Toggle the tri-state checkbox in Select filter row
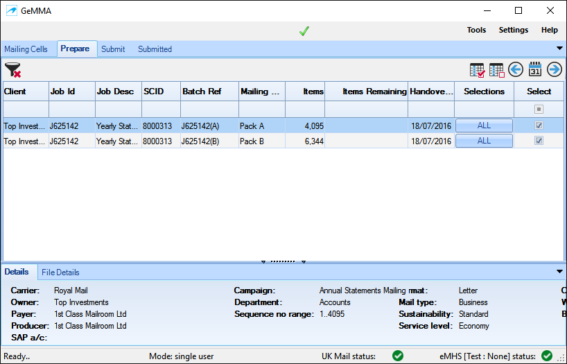This screenshot has height=364, width=567. (539, 109)
